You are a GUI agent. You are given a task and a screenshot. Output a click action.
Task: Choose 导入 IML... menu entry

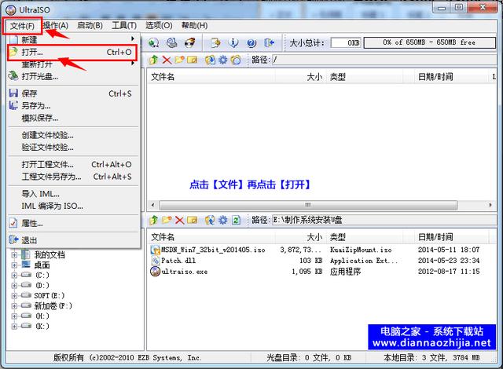pyautogui.click(x=72, y=194)
